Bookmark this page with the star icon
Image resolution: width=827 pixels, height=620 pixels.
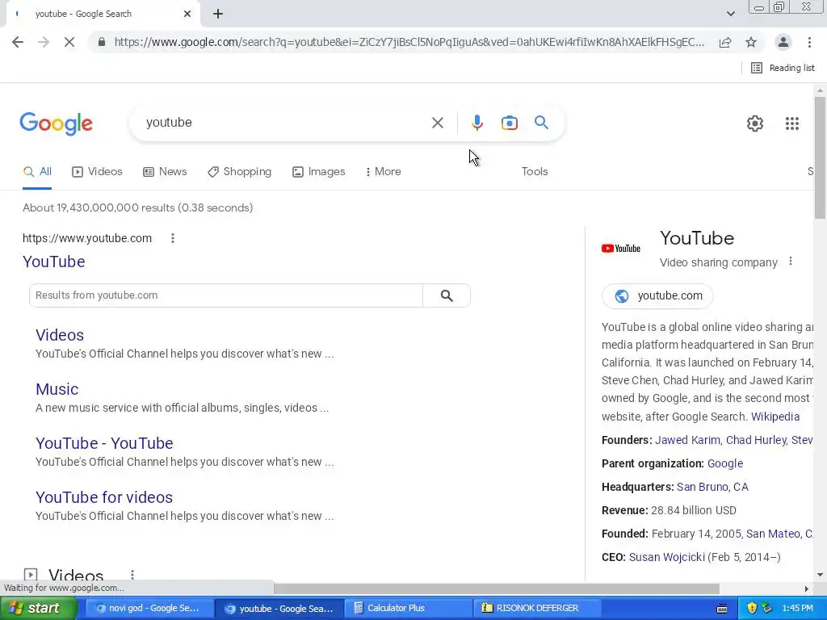pos(751,42)
